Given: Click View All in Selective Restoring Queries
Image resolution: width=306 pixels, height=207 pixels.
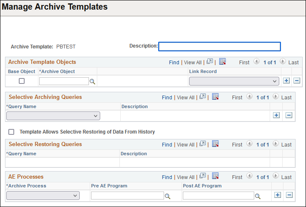Looking at the screenshot, I should coord(186,145).
